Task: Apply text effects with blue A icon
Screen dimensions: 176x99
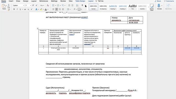Action: click(x=36, y=9)
